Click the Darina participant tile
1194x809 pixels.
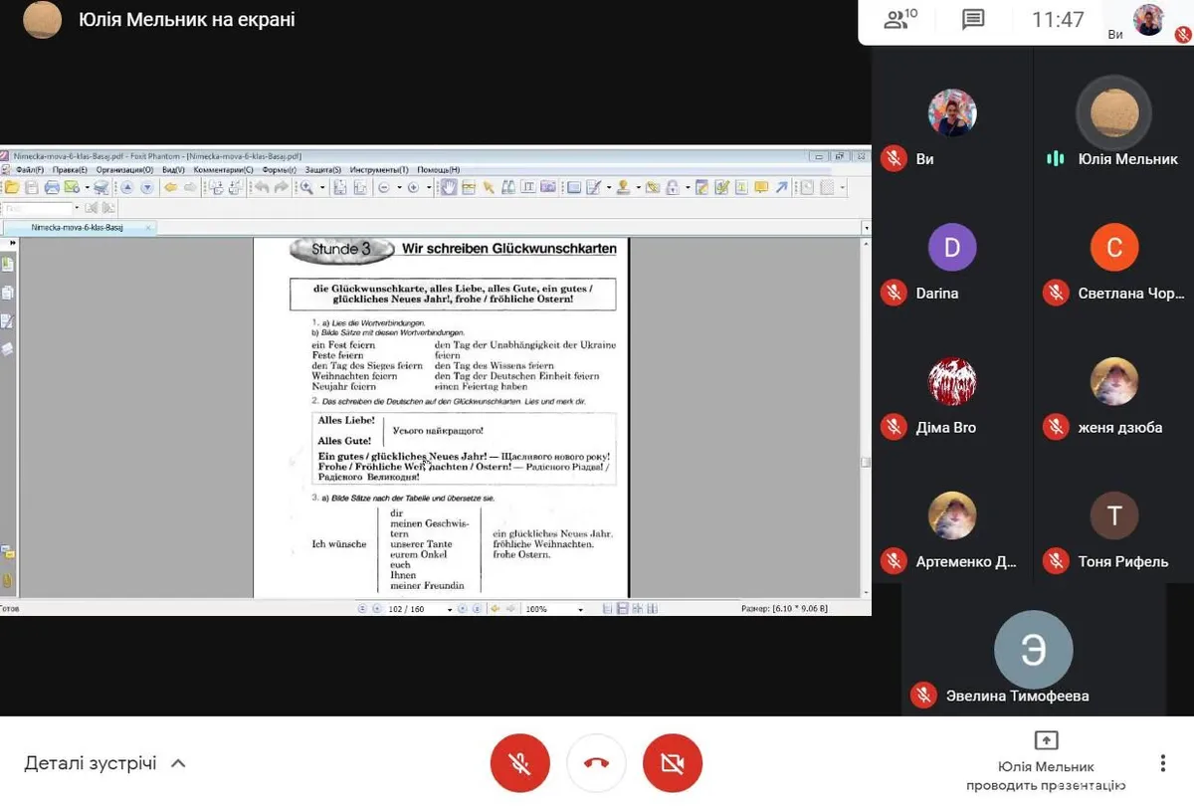(x=952, y=260)
